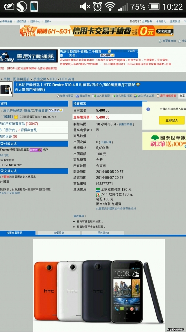Click the 服務說明 link
Image resolution: width=186 pixels, height=332 pixels.
click(175, 22)
